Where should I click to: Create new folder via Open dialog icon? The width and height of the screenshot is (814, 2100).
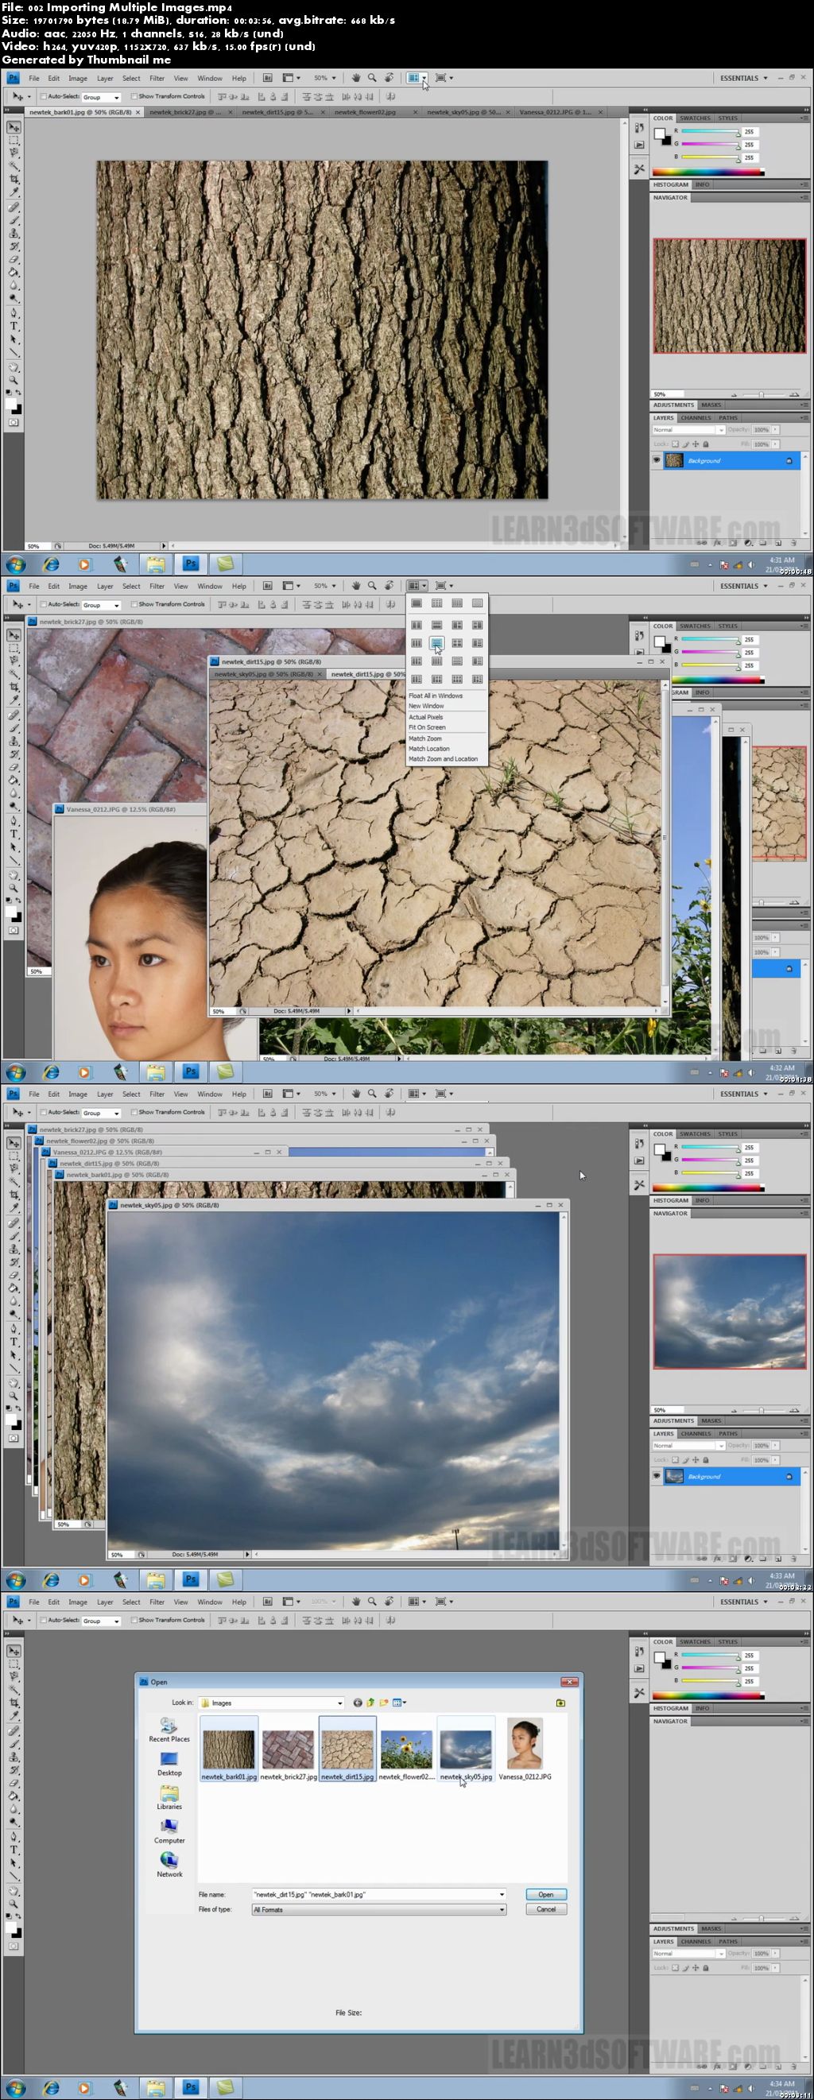coord(383,1702)
